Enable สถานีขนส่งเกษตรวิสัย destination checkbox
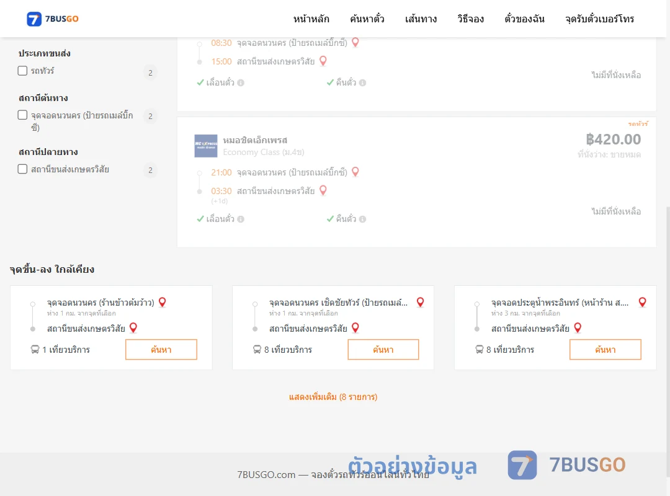670x496 pixels. point(23,169)
